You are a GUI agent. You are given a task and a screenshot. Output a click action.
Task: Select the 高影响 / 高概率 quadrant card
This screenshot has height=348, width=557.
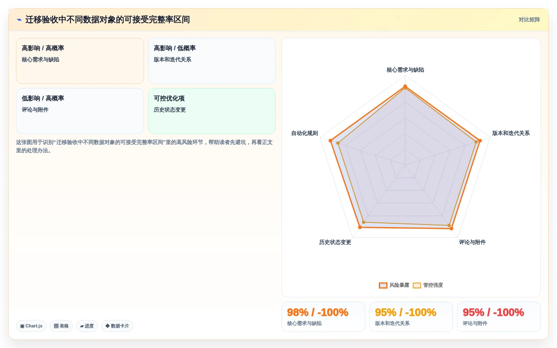(x=80, y=61)
